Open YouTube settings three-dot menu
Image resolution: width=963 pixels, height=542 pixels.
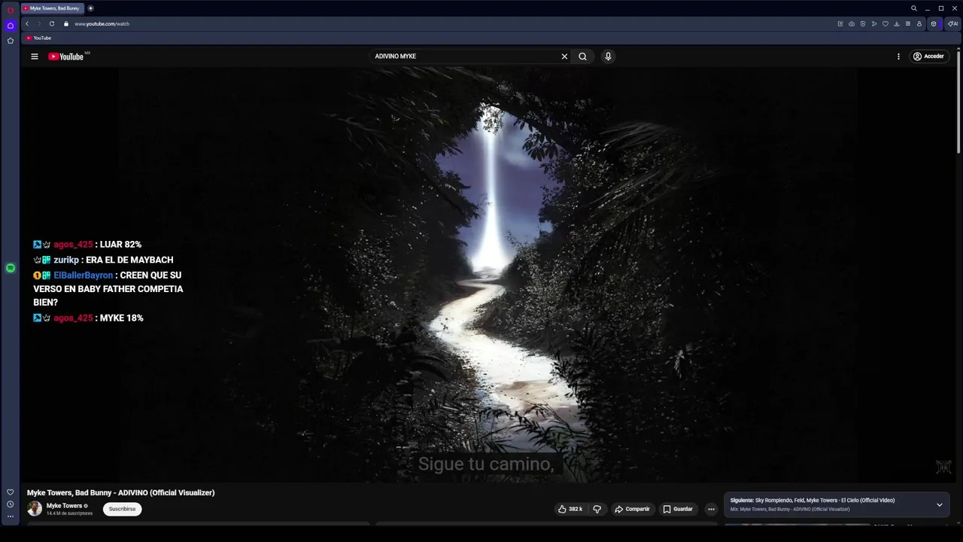point(898,56)
